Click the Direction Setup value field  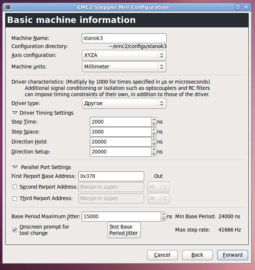coord(120,152)
